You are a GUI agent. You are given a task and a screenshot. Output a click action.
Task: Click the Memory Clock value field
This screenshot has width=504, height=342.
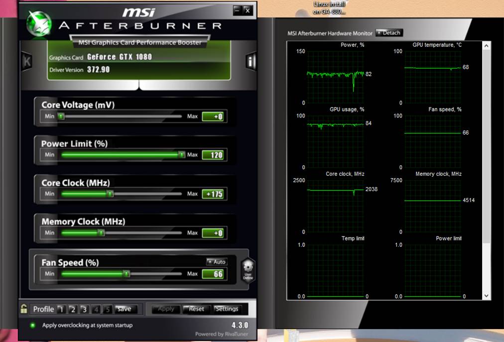tap(213, 233)
